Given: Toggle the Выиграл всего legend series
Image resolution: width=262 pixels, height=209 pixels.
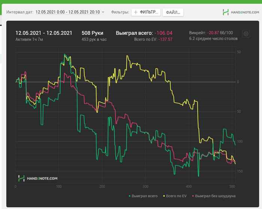Looking at the screenshot, I should pyautogui.click(x=143, y=196).
